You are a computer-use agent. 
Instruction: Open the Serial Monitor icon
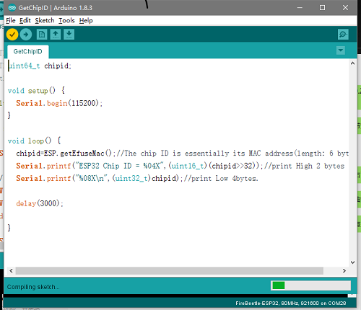pos(343,35)
